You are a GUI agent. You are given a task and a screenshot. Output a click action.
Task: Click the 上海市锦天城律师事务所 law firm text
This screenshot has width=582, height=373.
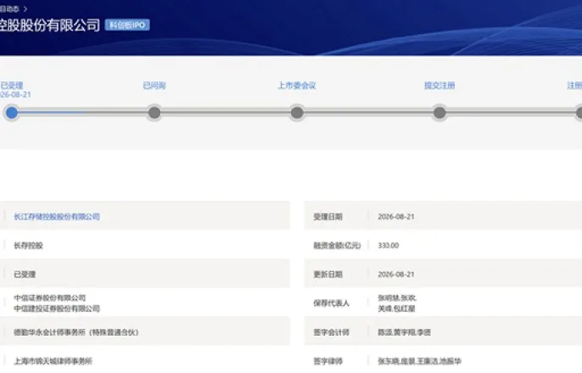click(x=53, y=361)
